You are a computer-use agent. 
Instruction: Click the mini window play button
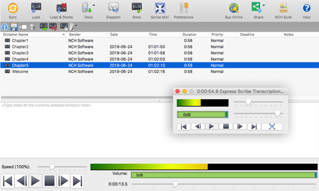pos(211,127)
